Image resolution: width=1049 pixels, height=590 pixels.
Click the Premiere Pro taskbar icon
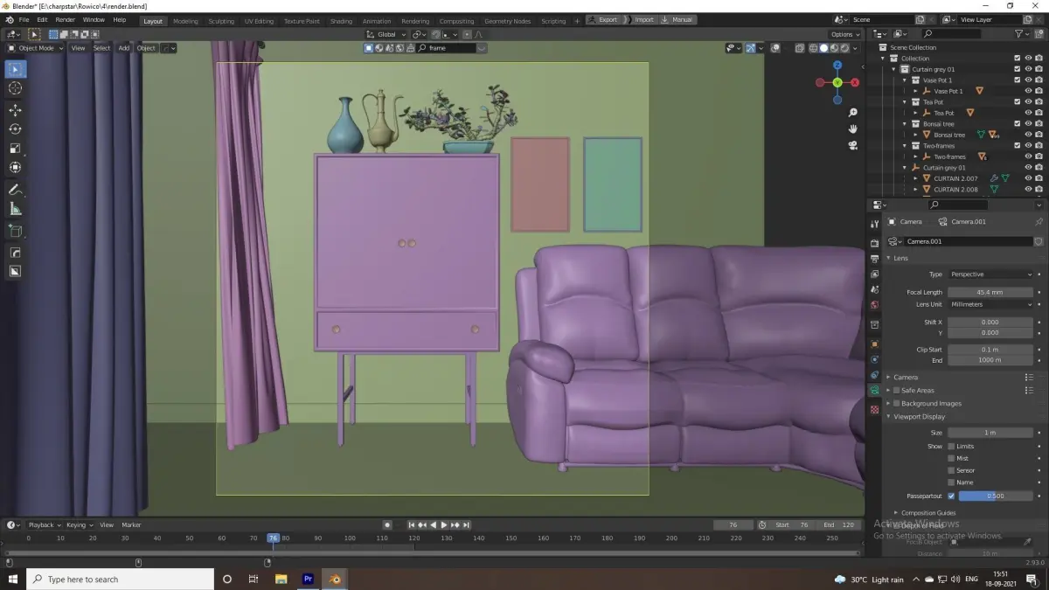coord(308,579)
